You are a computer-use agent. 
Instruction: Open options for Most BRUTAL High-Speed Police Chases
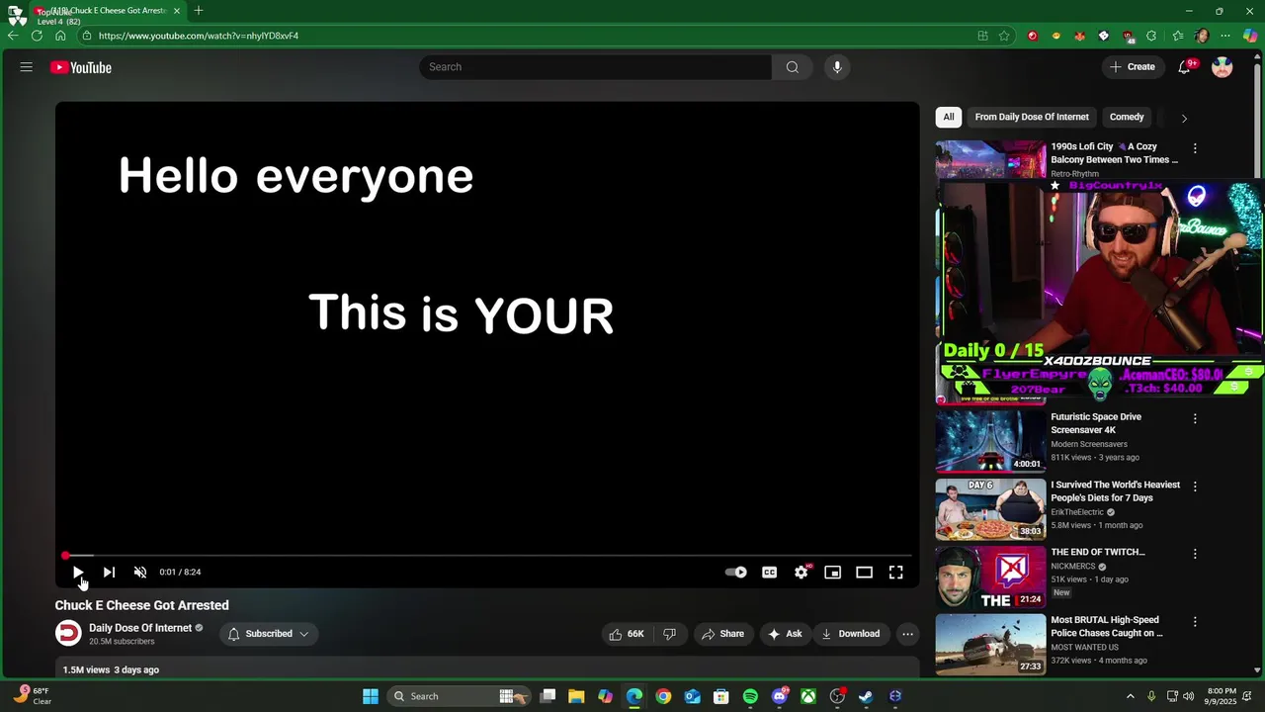1195,622
